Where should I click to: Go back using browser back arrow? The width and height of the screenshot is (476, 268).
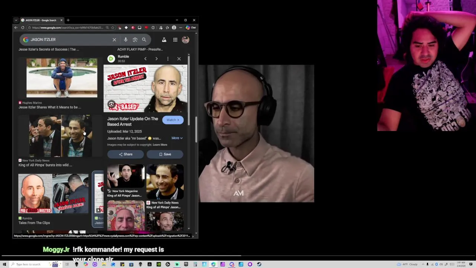tap(16, 28)
